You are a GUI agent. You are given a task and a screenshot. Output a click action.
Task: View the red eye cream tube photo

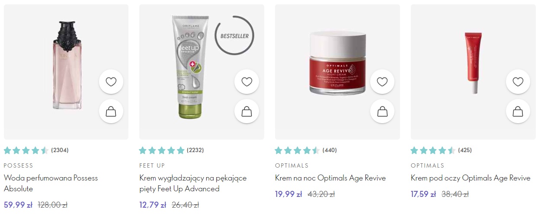(x=473, y=63)
